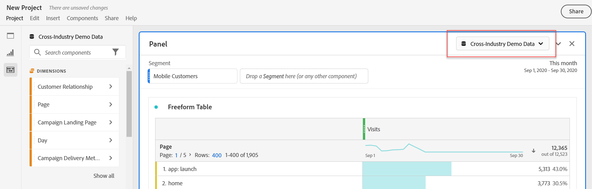This screenshot has width=592, height=189.
Task: Open the Components menu
Action: coord(82,18)
